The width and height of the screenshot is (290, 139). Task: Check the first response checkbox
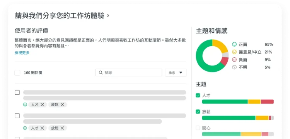coord(17,92)
